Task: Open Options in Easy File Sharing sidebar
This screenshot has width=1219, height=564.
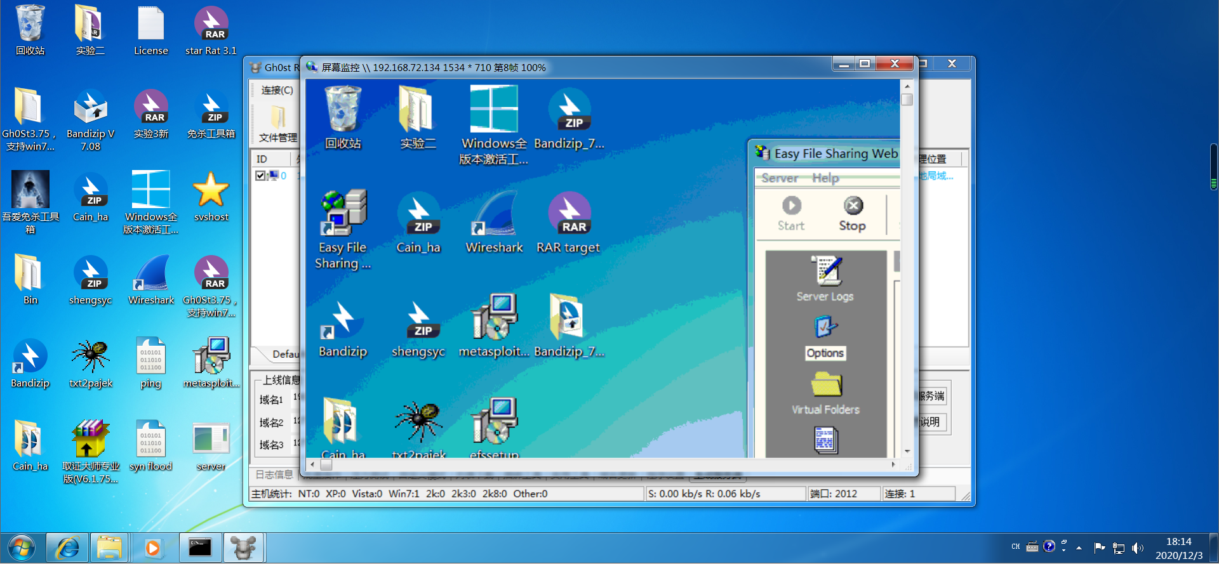Action: [825, 338]
